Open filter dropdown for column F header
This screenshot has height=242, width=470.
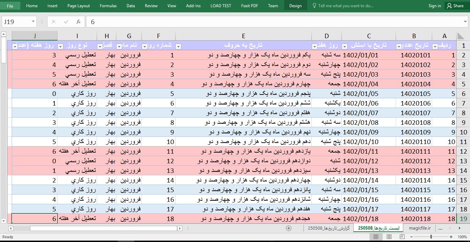click(145, 46)
